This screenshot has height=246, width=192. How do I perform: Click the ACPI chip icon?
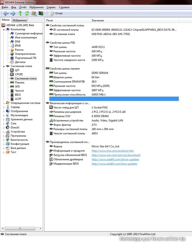pos(12,99)
